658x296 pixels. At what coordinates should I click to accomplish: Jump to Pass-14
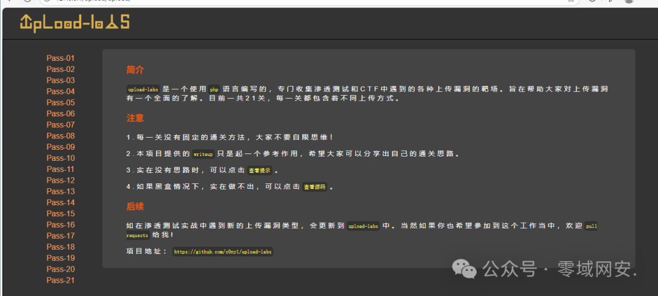[x=60, y=203]
